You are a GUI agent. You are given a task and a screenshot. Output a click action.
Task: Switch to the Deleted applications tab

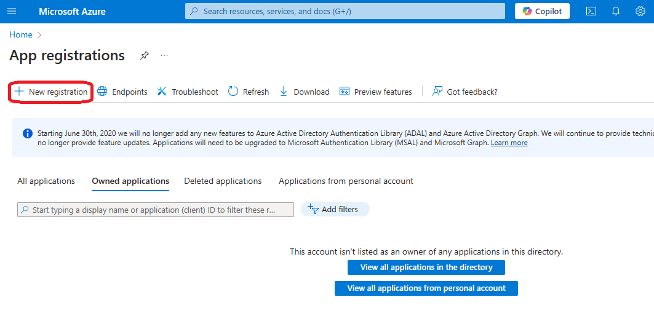(223, 181)
